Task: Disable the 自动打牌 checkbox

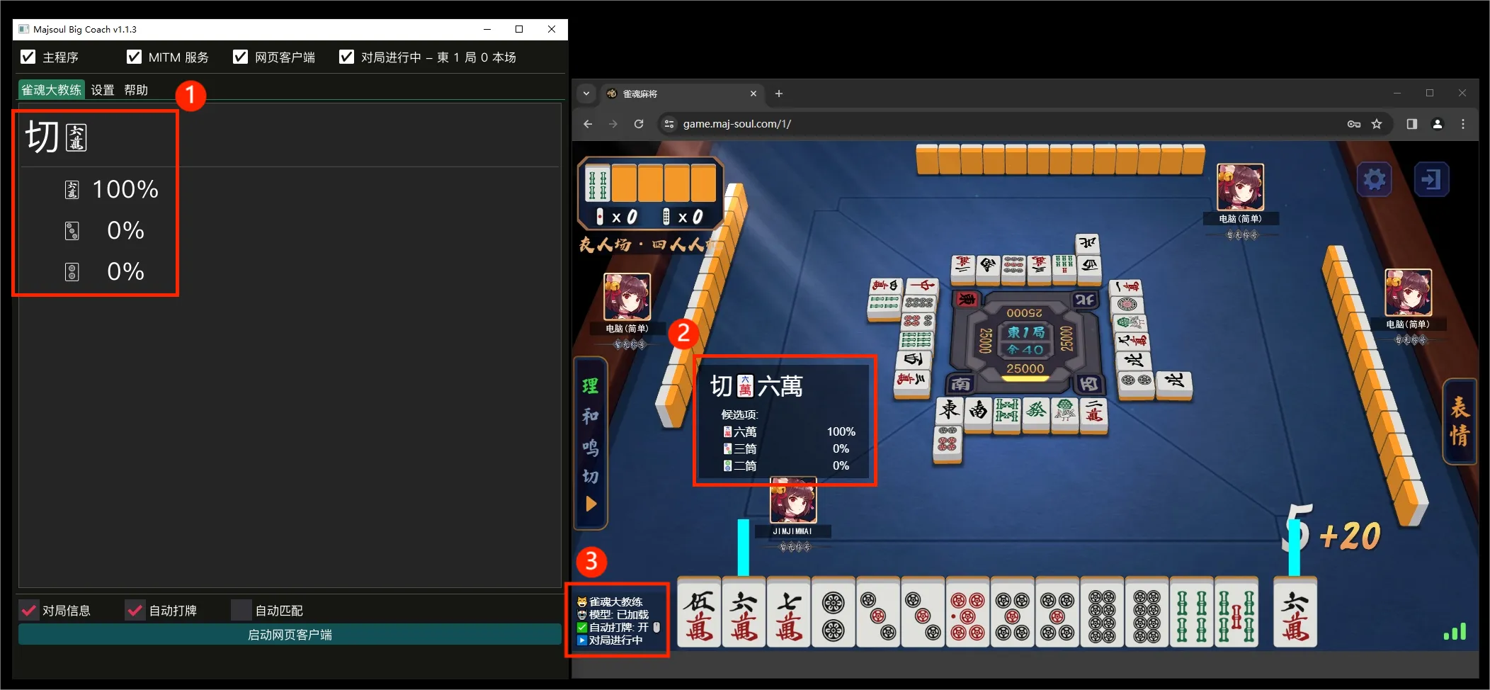Action: (135, 610)
